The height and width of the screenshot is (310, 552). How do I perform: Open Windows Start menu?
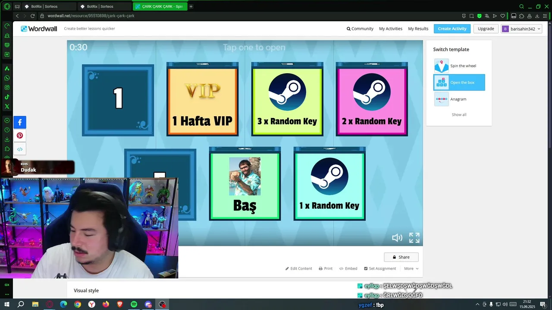click(7, 304)
